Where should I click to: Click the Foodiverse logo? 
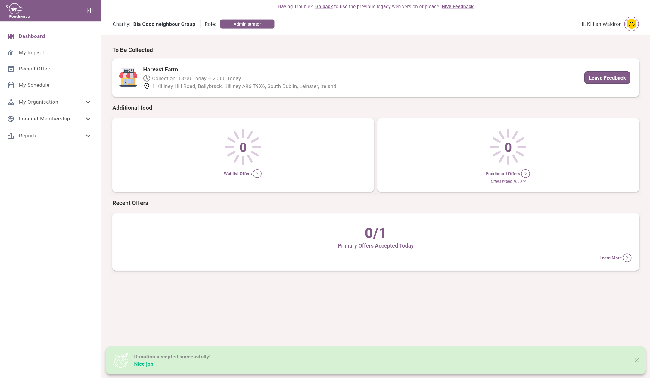click(x=19, y=11)
